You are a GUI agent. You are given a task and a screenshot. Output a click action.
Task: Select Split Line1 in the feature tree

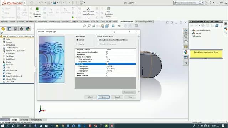(x=10, y=82)
